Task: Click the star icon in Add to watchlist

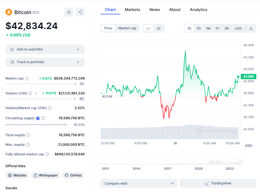Action: point(12,49)
